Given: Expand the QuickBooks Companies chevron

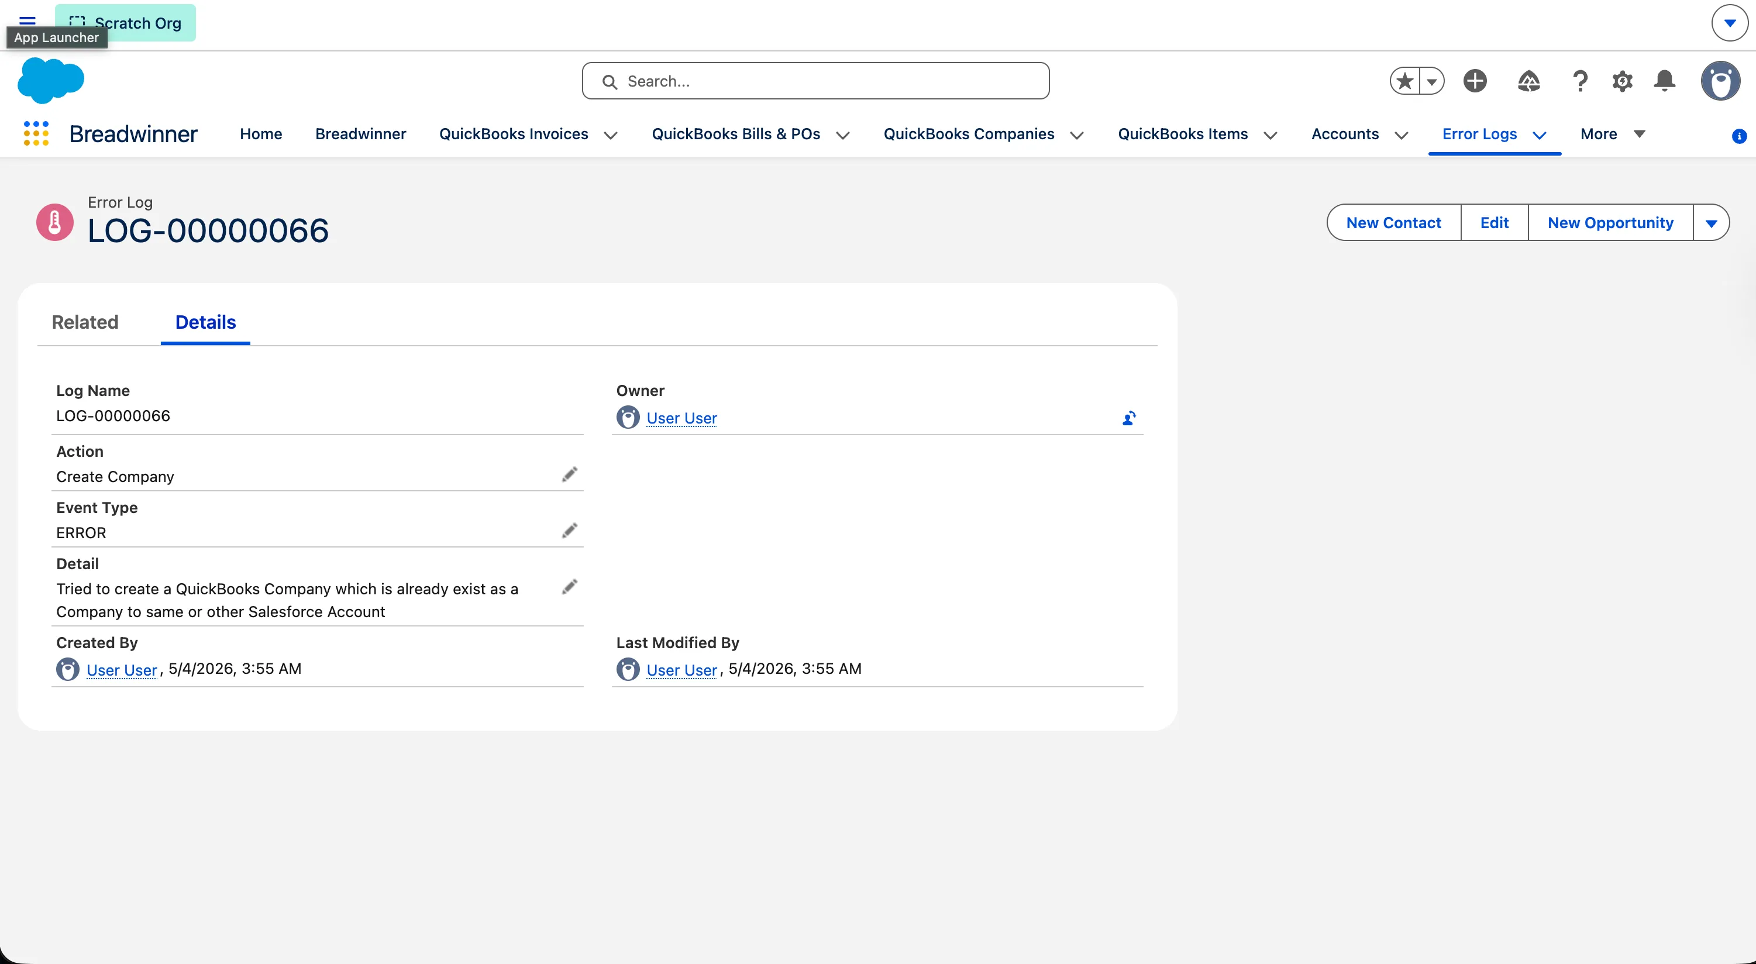Looking at the screenshot, I should 1077,136.
